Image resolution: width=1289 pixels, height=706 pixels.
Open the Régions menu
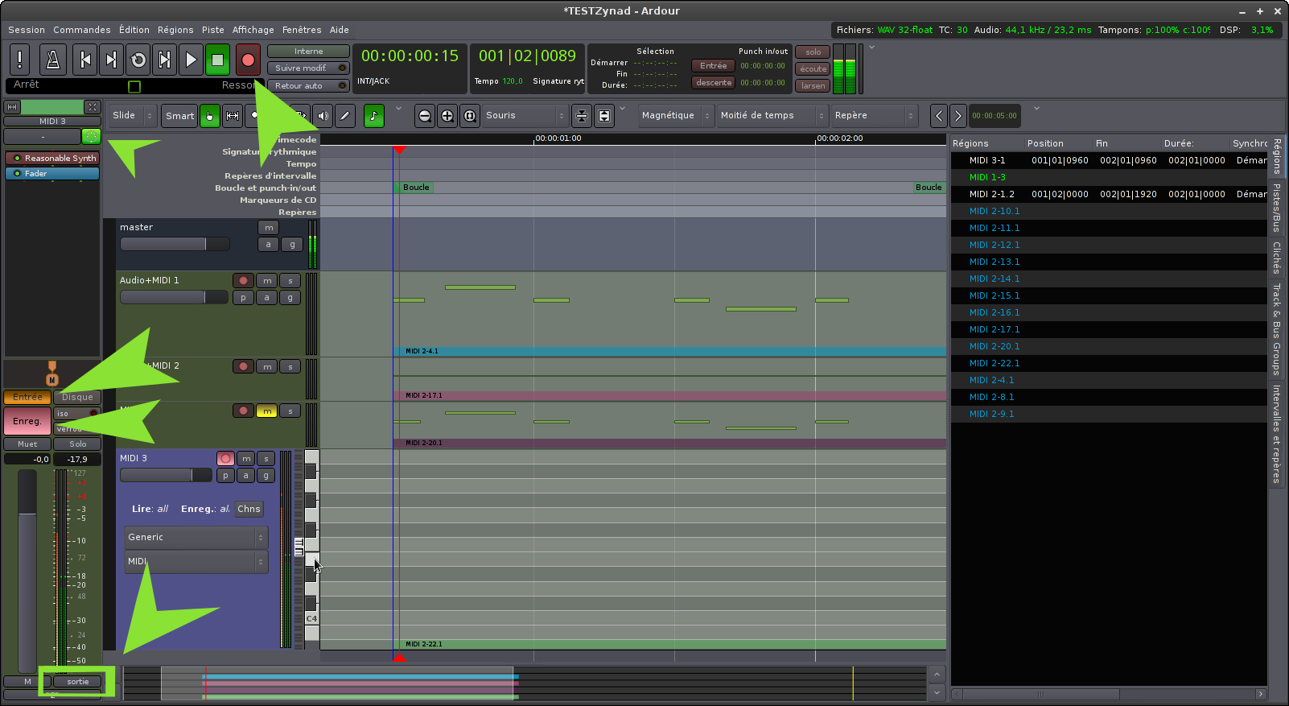(x=175, y=30)
